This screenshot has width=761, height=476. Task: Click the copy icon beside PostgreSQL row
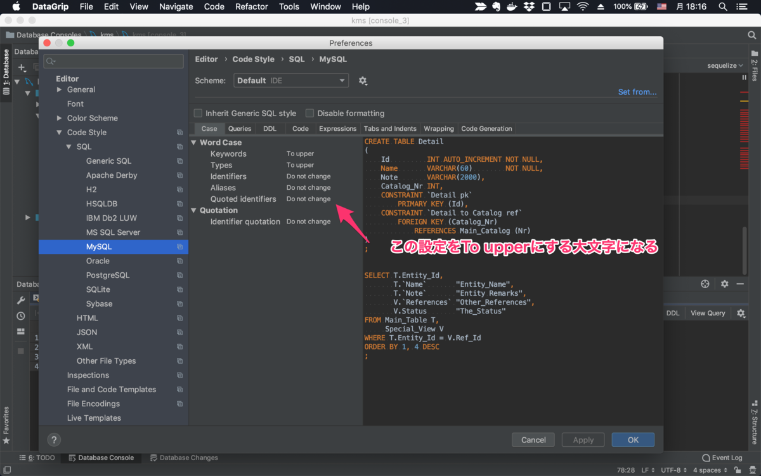point(180,275)
